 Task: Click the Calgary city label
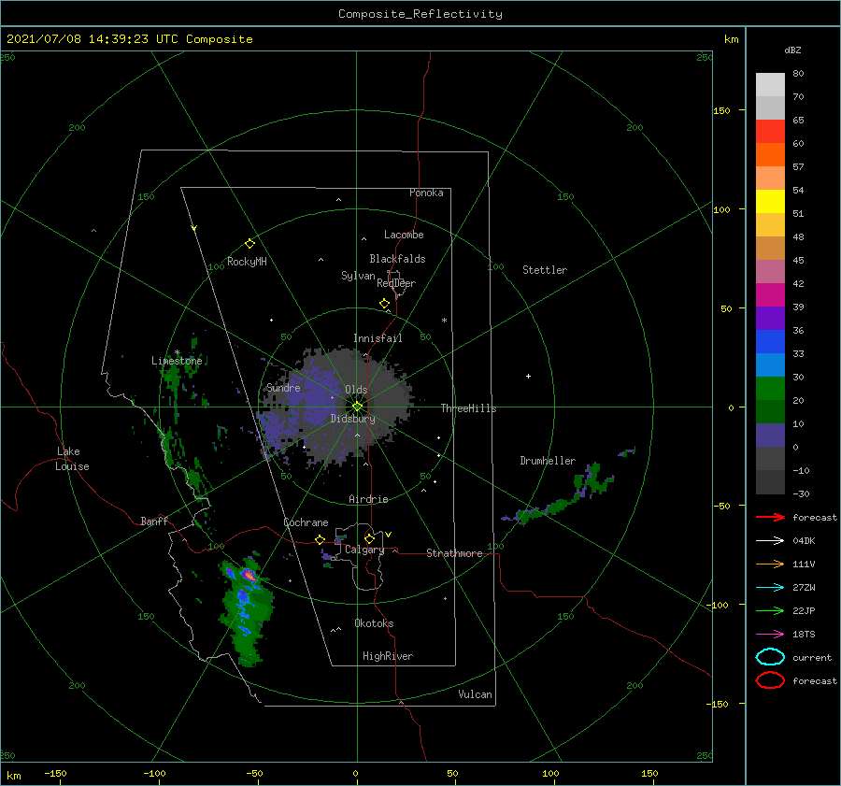tap(364, 550)
